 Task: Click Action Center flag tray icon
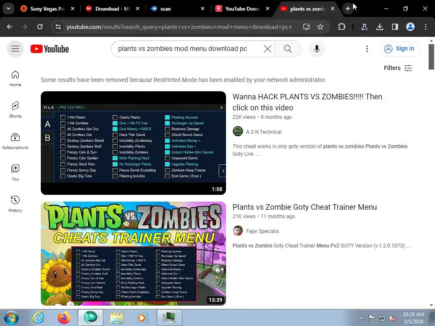(371, 318)
